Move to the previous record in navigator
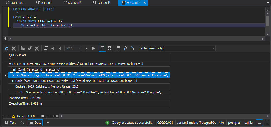Viewport: 271px width, 127px height. tap(9, 116)
